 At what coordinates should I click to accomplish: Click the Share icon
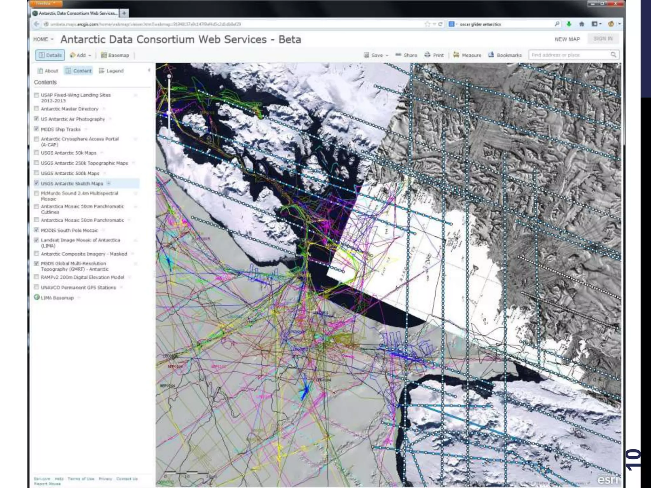coord(398,55)
